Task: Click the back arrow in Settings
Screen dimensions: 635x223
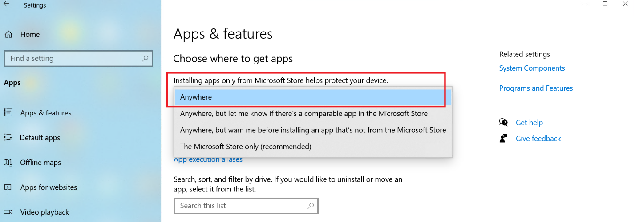Action: 6,4
